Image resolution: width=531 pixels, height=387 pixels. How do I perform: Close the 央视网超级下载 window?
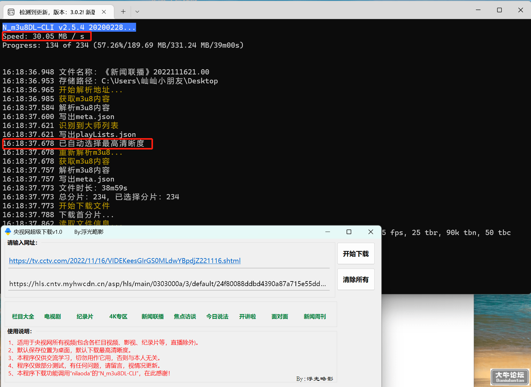[371, 232]
